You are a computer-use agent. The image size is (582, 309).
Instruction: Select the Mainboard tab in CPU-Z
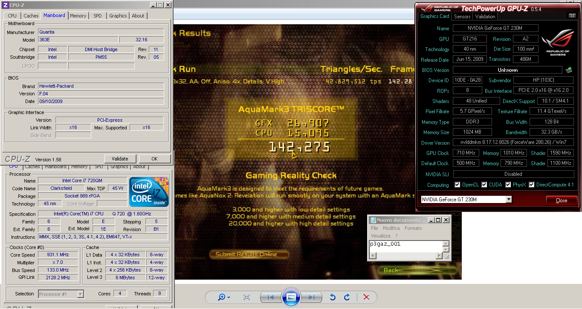point(55,15)
